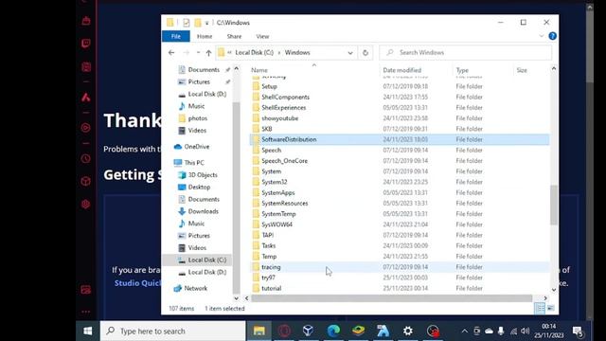Select the tutorial folder
This screenshot has height=341, width=606.
click(271, 288)
